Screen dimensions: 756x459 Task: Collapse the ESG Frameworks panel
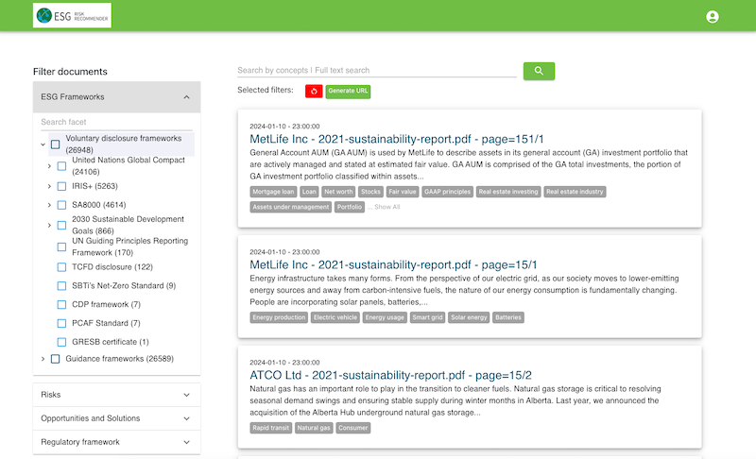[116, 97]
